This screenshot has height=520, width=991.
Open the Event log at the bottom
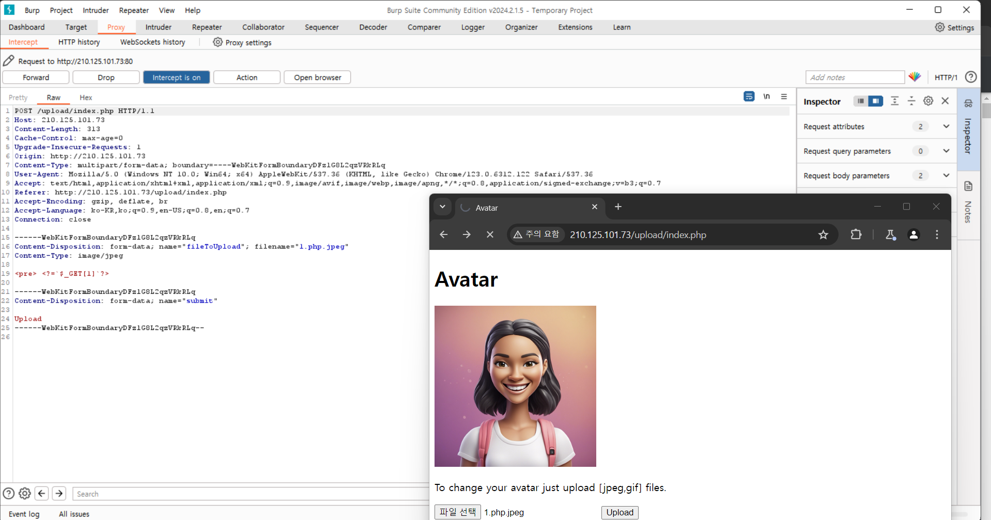(x=24, y=514)
